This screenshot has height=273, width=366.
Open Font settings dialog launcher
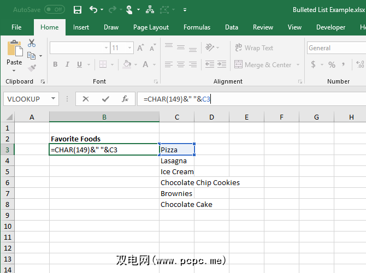coord(156,81)
